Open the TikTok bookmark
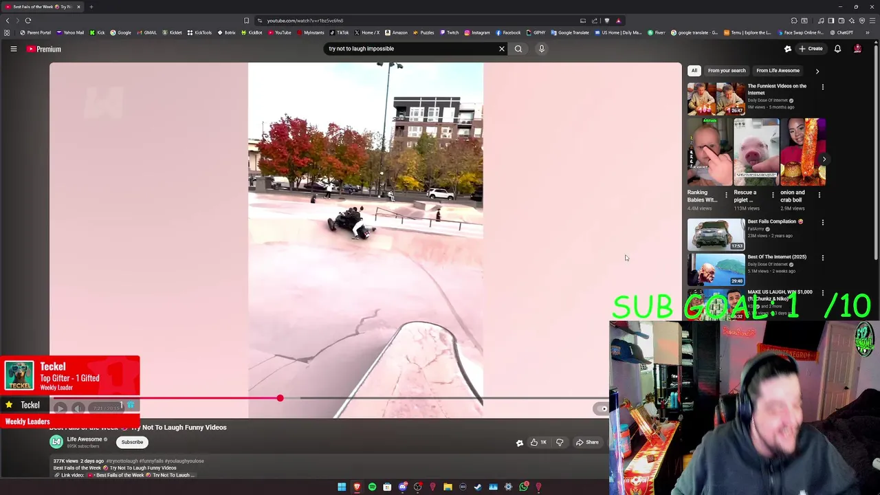The height and width of the screenshot is (495, 880). (339, 32)
